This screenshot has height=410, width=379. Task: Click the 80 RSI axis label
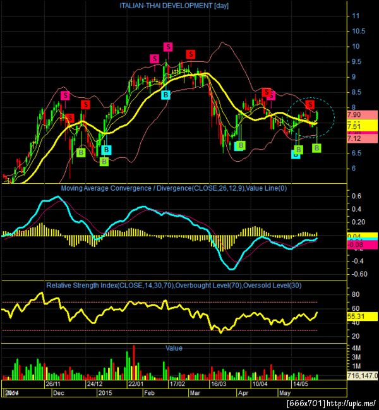point(356,294)
